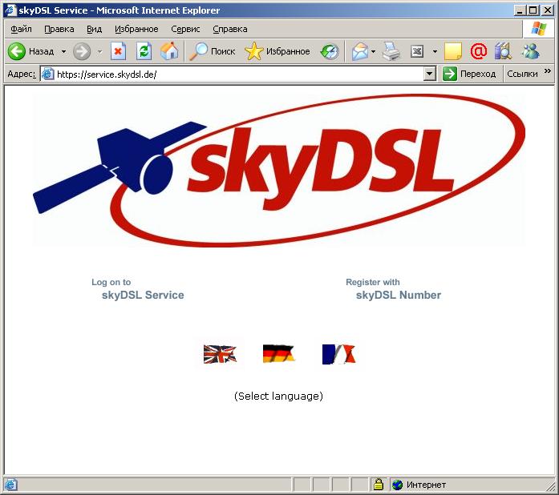Open the Forward history dropdown arrow

tap(99, 51)
